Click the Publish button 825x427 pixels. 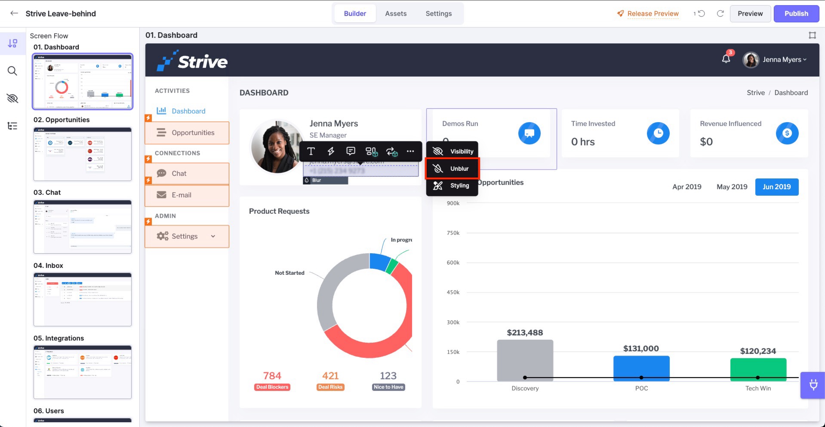click(x=796, y=13)
